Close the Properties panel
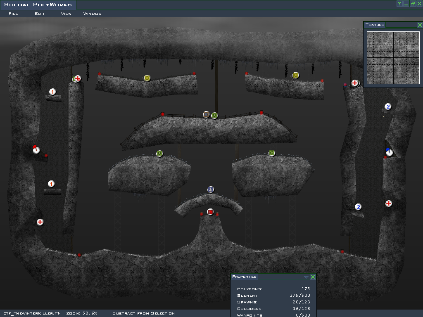Viewport: 423px width, 317px height. click(313, 277)
